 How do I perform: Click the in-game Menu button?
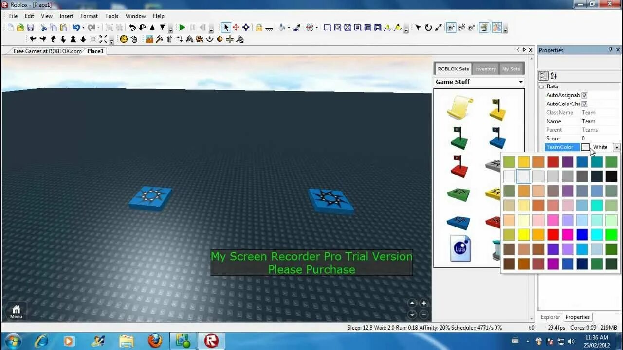point(16,312)
